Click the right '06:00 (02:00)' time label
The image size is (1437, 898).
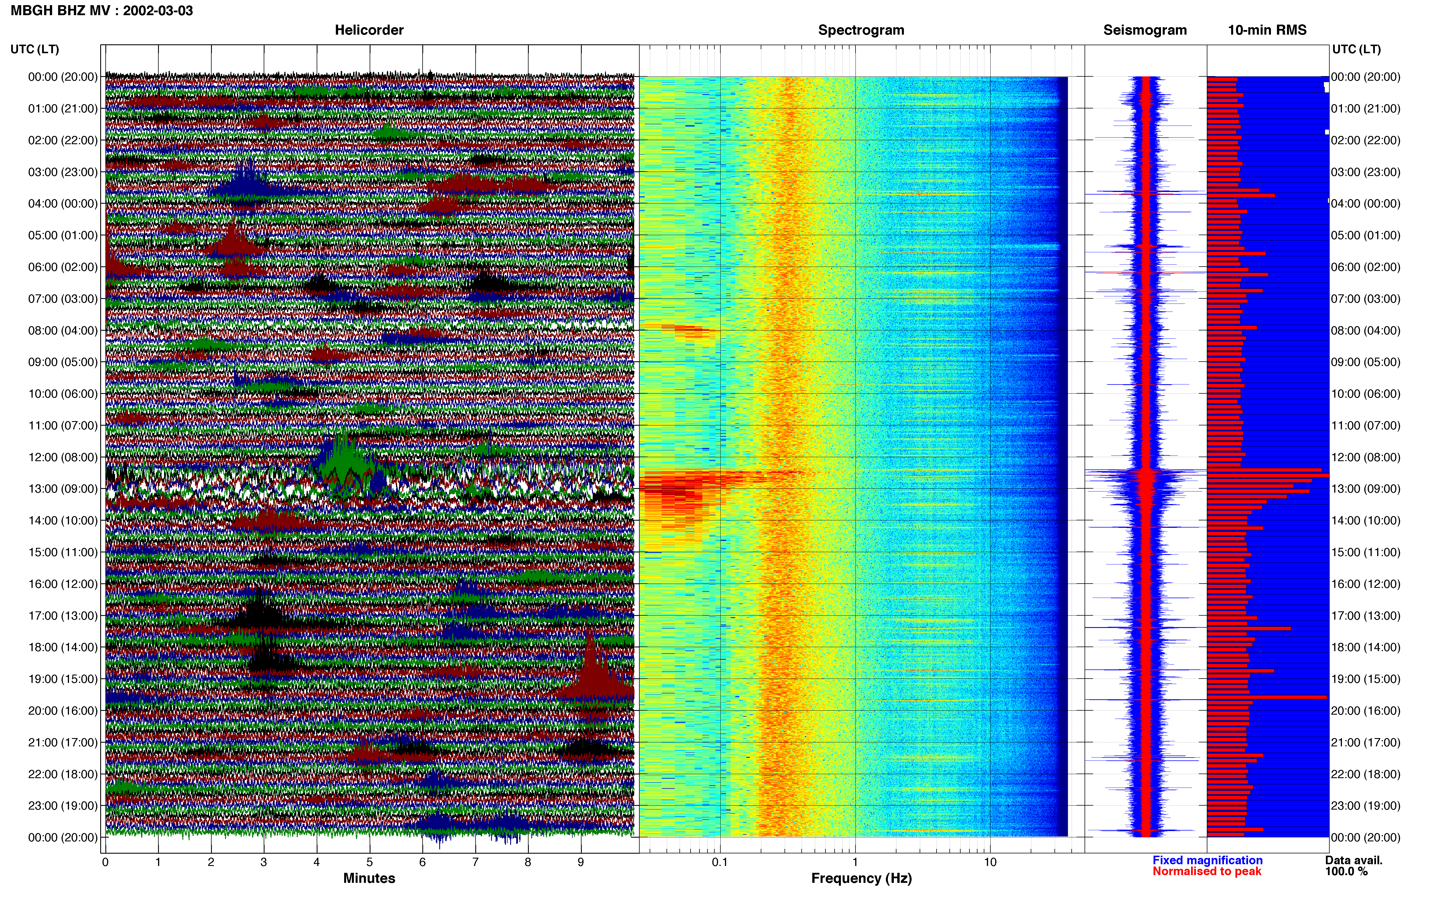tap(1366, 267)
